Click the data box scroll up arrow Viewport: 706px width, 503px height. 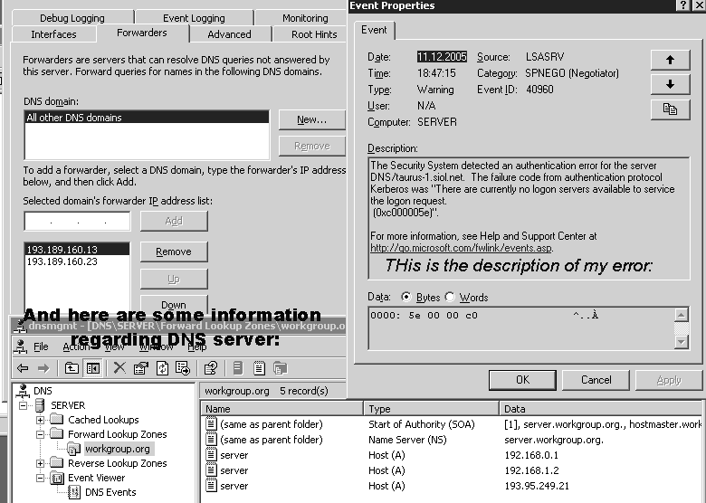tap(681, 315)
